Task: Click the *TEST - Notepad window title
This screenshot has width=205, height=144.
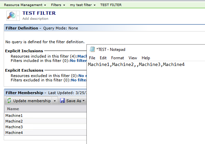Action: pos(111,50)
